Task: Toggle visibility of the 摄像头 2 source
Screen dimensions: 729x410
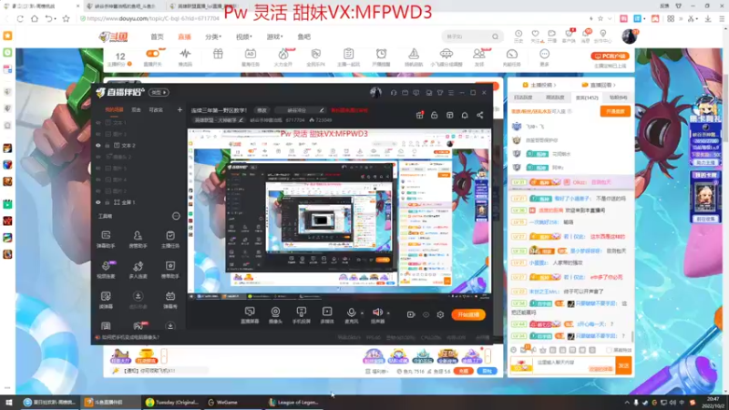Action: point(98,157)
